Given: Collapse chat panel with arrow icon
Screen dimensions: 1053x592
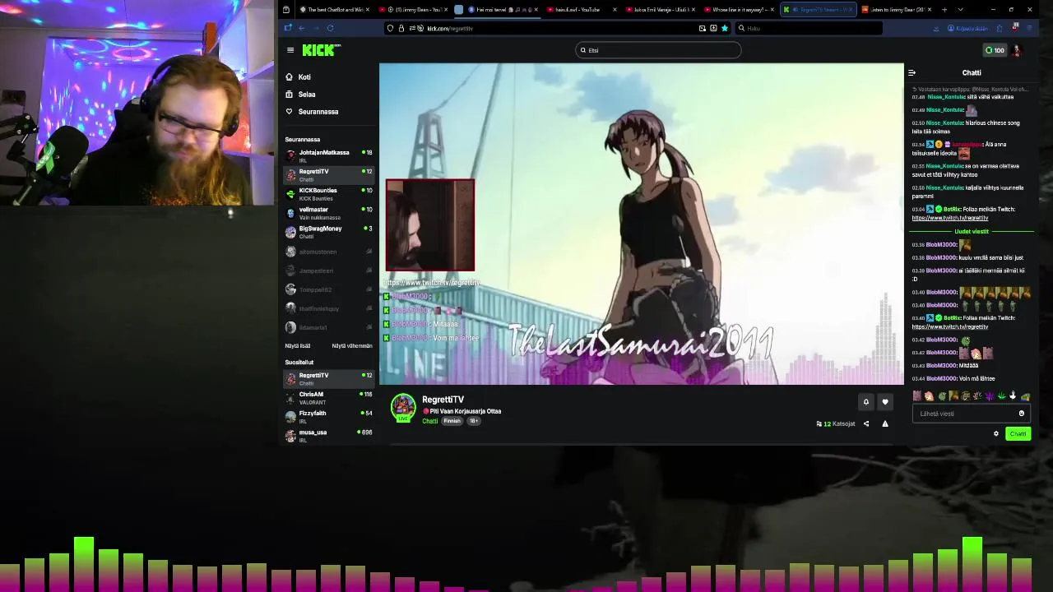Looking at the screenshot, I should [912, 72].
